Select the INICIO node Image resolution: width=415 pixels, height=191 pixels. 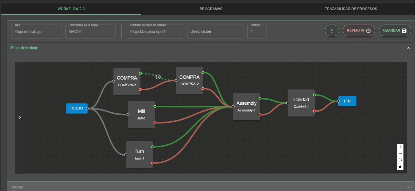pos(76,108)
